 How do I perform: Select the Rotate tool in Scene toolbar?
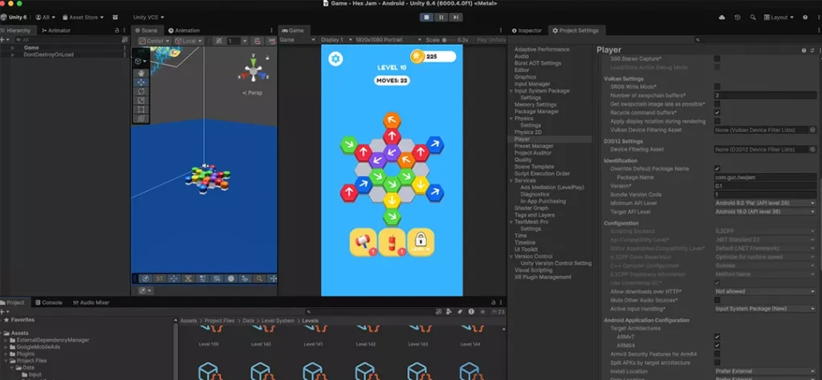(x=140, y=91)
